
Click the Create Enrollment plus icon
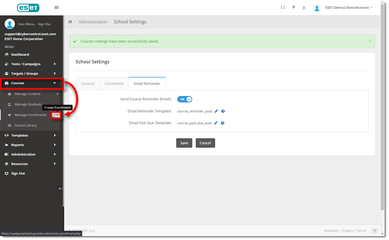click(x=57, y=115)
